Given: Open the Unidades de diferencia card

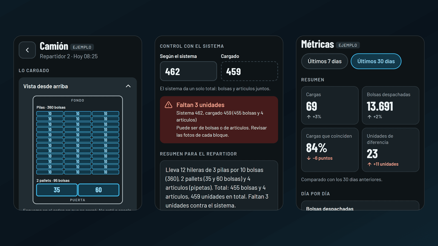Looking at the screenshot, I should pos(391,150).
